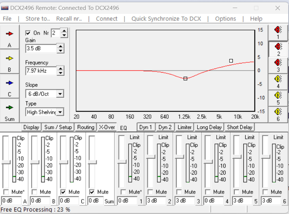This screenshot has height=214, width=289.
Task: Click Connect in menu bar
Action: tap(107, 19)
